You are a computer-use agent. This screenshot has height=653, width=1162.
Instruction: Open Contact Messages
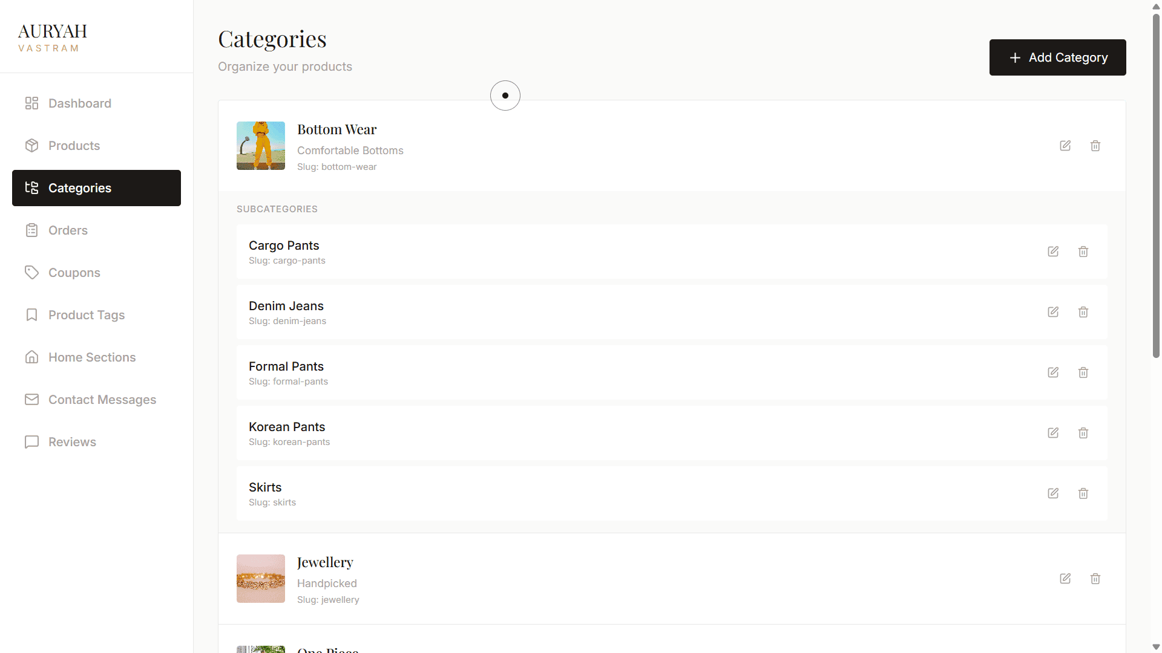[x=96, y=400]
